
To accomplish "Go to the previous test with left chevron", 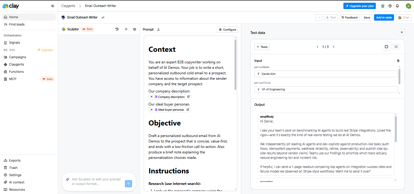I will pyautogui.click(x=317, y=47).
